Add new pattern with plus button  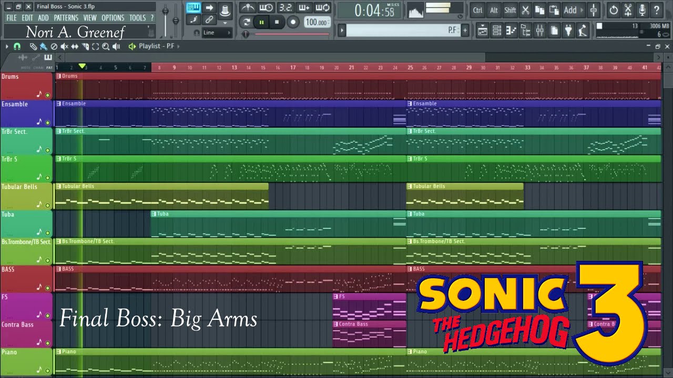(x=465, y=30)
